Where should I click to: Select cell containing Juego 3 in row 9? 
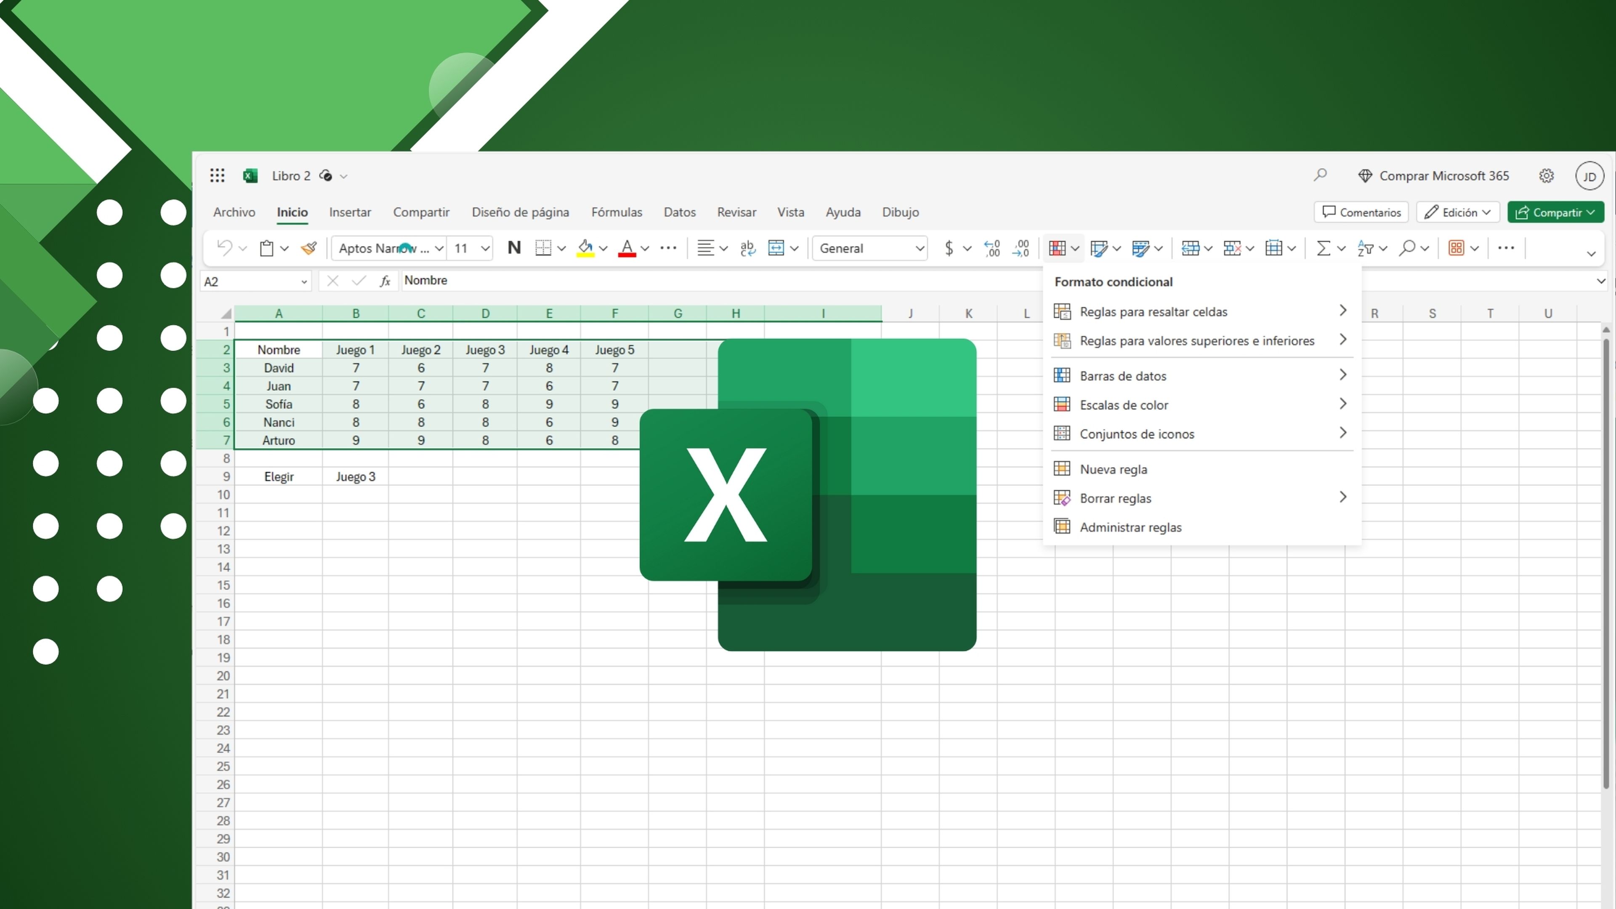tap(355, 477)
